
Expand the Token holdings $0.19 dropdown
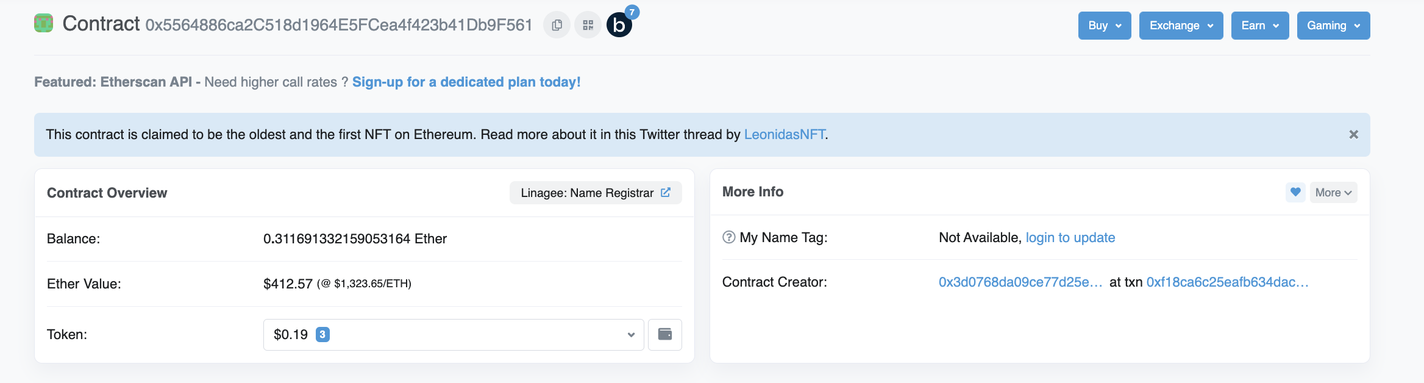click(x=453, y=334)
